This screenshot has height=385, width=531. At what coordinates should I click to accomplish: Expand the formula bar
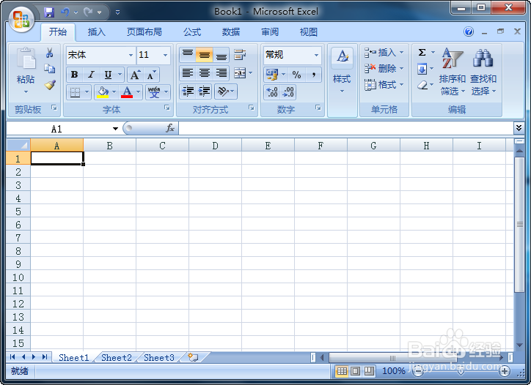point(519,128)
